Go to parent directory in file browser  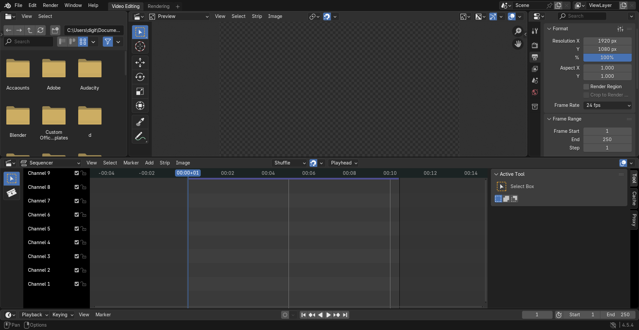point(30,30)
